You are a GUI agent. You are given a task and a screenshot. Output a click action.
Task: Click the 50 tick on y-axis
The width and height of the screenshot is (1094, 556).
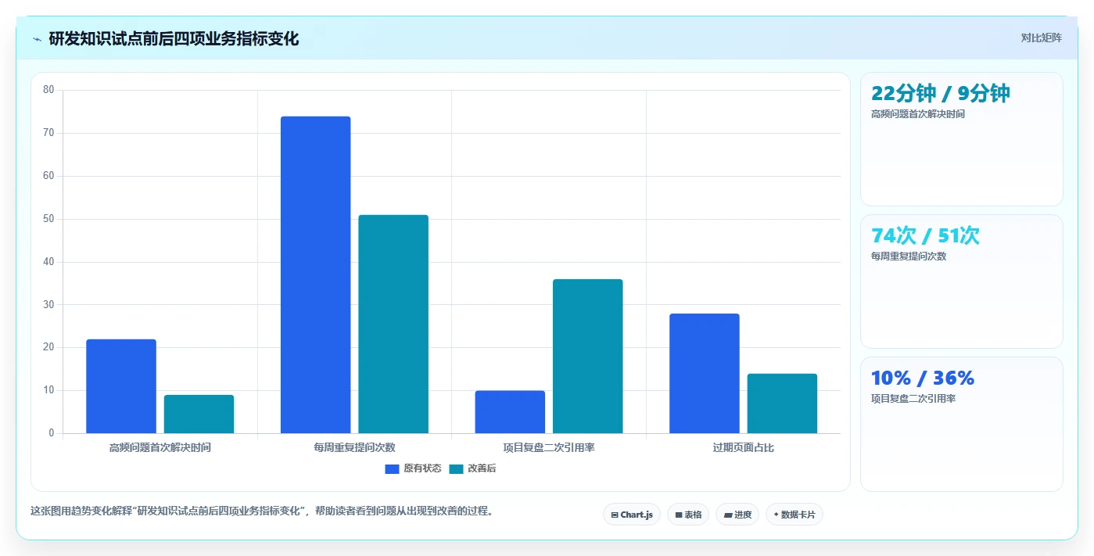pyautogui.click(x=48, y=219)
